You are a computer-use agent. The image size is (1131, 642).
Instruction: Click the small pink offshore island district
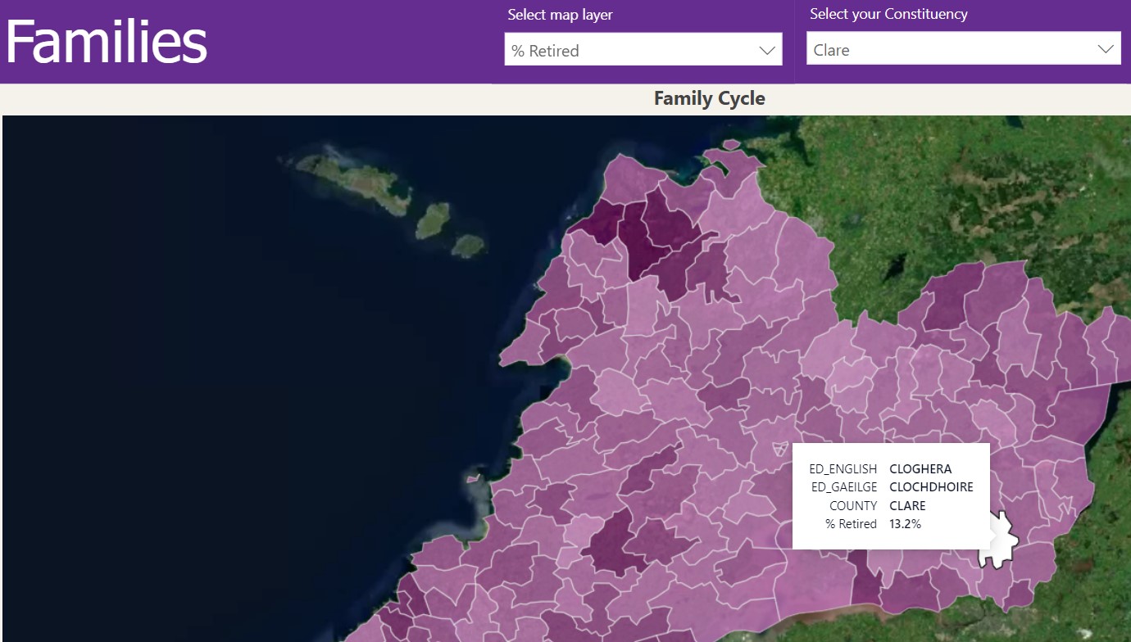pos(472,477)
